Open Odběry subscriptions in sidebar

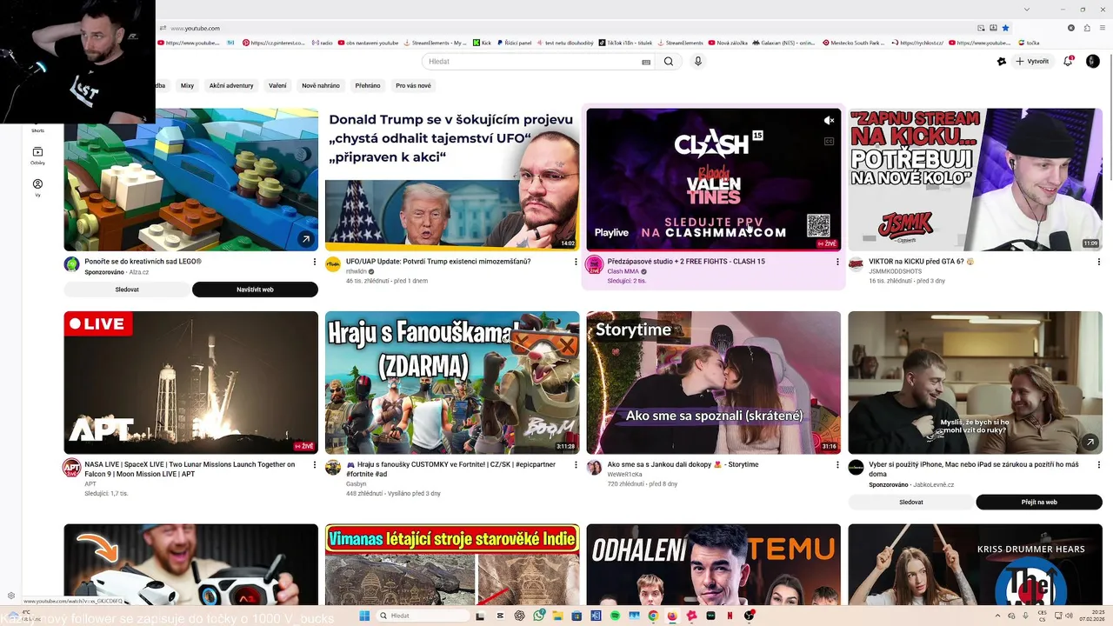(x=37, y=155)
